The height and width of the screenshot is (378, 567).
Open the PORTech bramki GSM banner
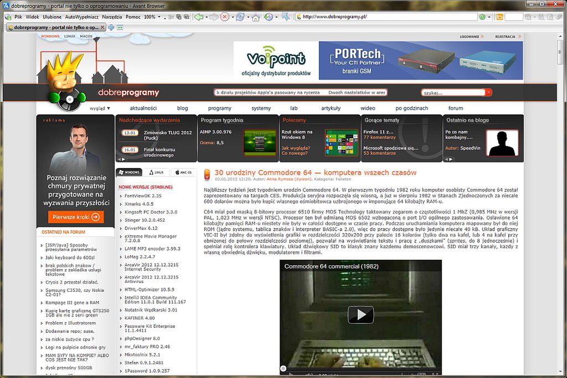421,60
